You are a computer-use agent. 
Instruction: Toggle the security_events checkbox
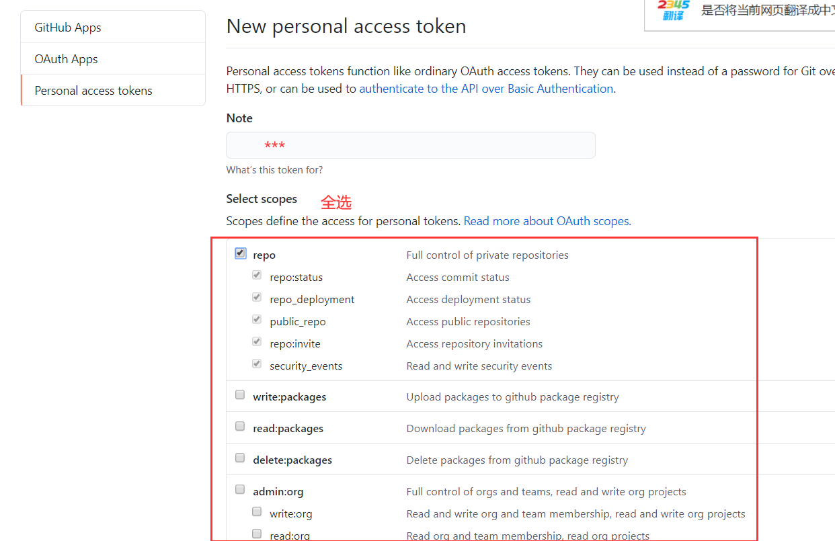tap(257, 364)
